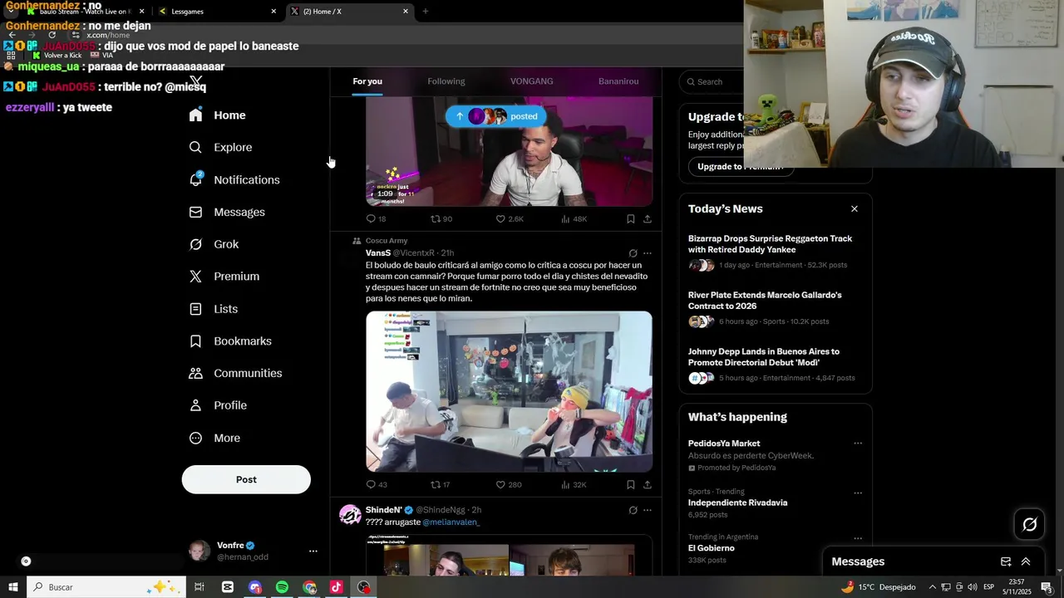1064x598 pixels.
Task: Open Messages envelope in sidebar
Action: pyautogui.click(x=195, y=212)
